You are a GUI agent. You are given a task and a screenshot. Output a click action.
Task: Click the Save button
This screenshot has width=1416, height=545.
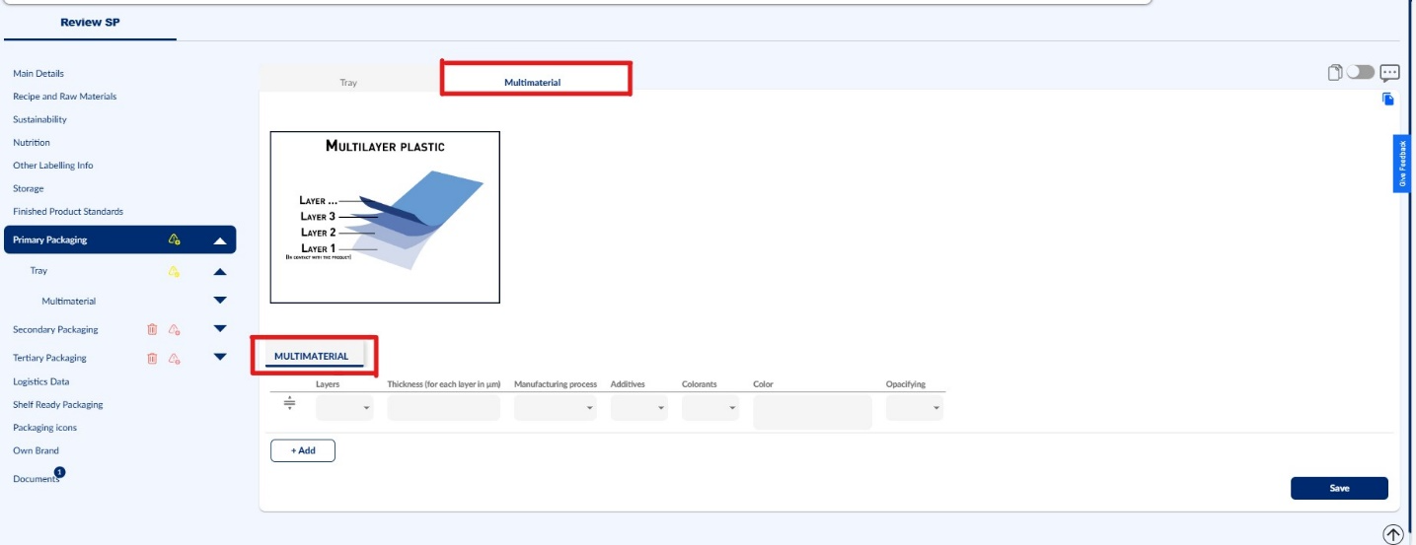[1339, 488]
